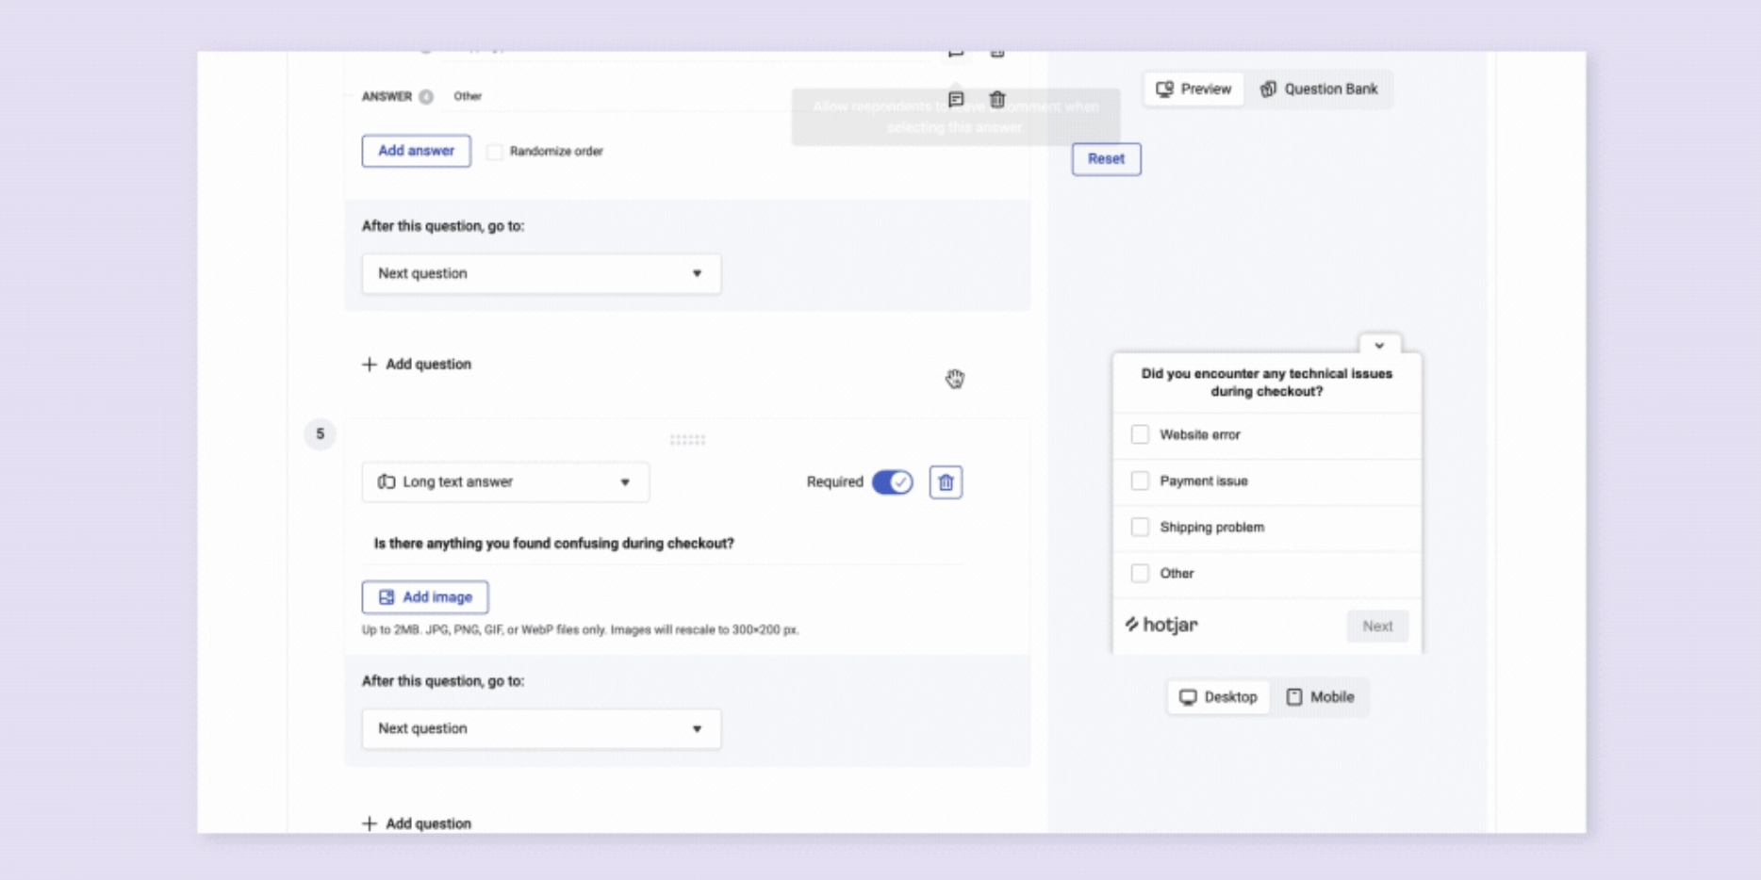1761x880 pixels.
Task: Open the first 'Next question' logic dropdown
Action: (x=541, y=274)
